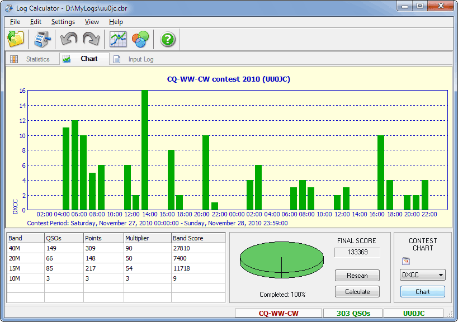458x322 pixels.
Task: Click the calculator cash register icon
Action: click(43, 39)
